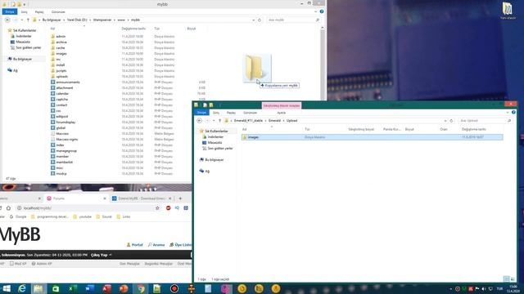Open the Çıkış Yap dropdown arrow

point(111,255)
